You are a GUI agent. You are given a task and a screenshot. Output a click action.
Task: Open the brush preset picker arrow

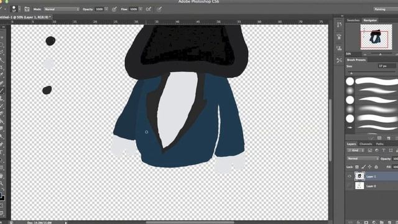coord(19,9)
